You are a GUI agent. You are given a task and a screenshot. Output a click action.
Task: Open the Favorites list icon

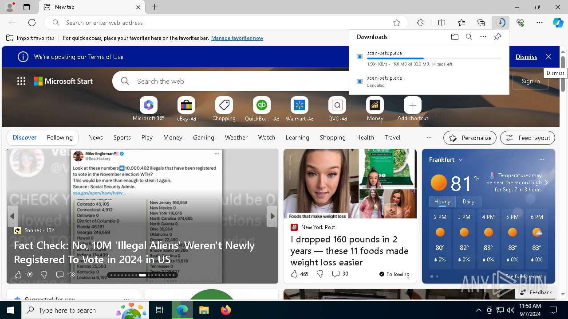pyautogui.click(x=461, y=23)
